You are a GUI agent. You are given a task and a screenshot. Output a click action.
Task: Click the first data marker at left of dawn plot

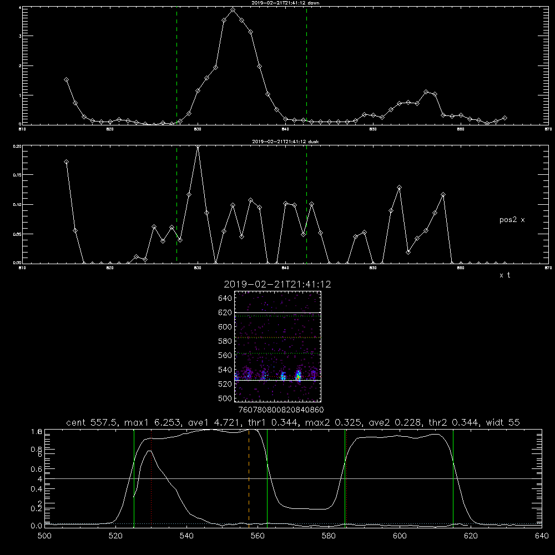click(66, 80)
